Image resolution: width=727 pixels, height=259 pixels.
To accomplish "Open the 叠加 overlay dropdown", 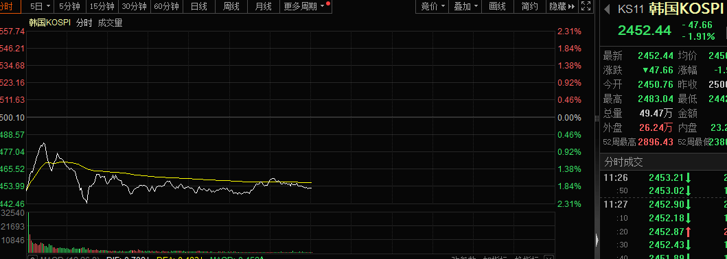I will [465, 6].
